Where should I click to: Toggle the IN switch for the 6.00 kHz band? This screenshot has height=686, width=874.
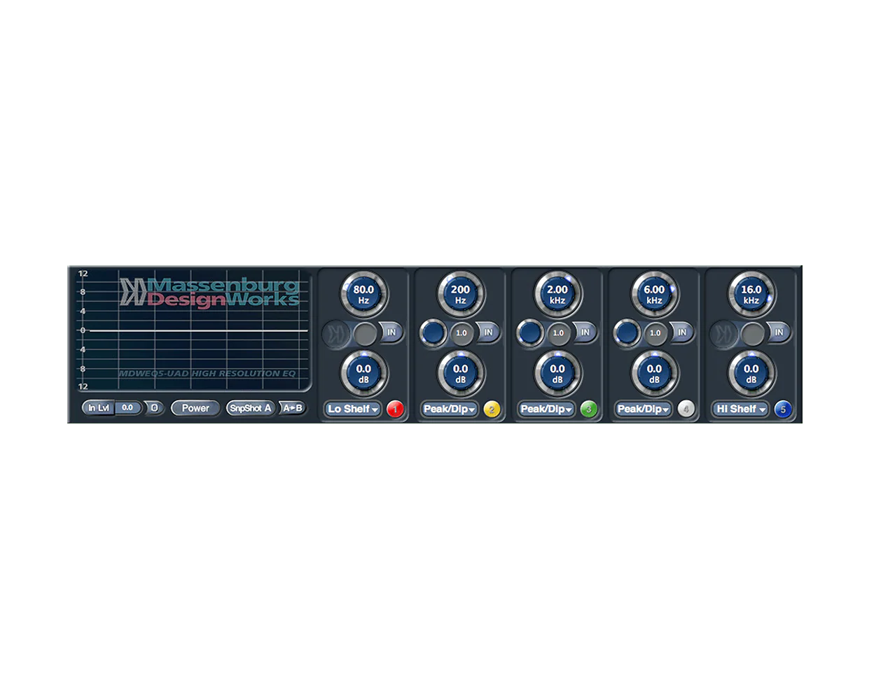point(681,333)
